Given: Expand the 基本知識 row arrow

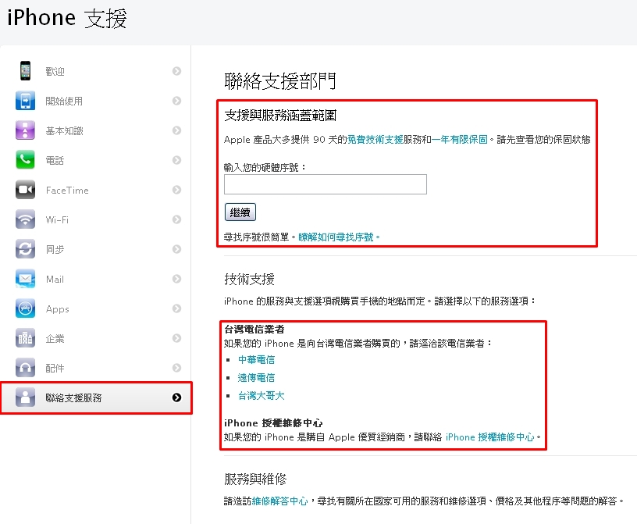Looking at the screenshot, I should [176, 130].
